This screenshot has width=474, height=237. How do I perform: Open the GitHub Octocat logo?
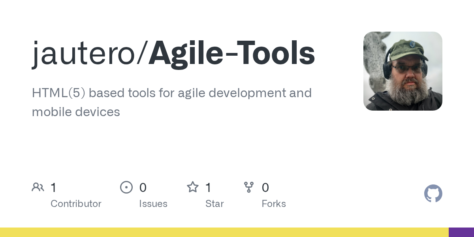tap(433, 194)
